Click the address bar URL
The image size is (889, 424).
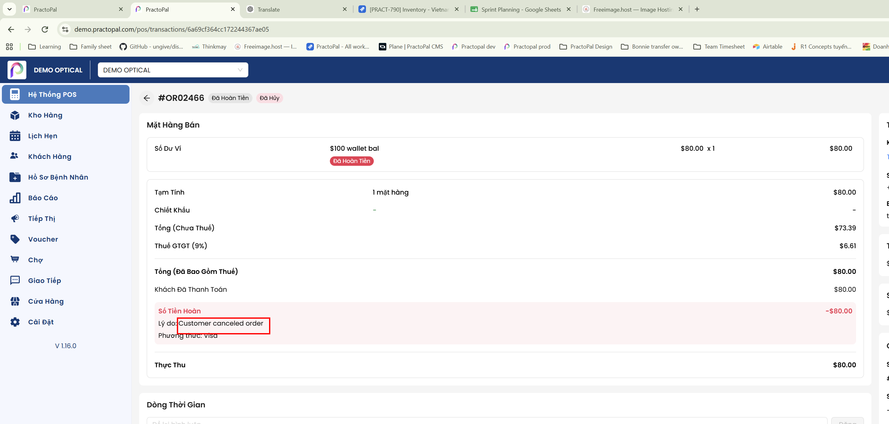(x=172, y=29)
